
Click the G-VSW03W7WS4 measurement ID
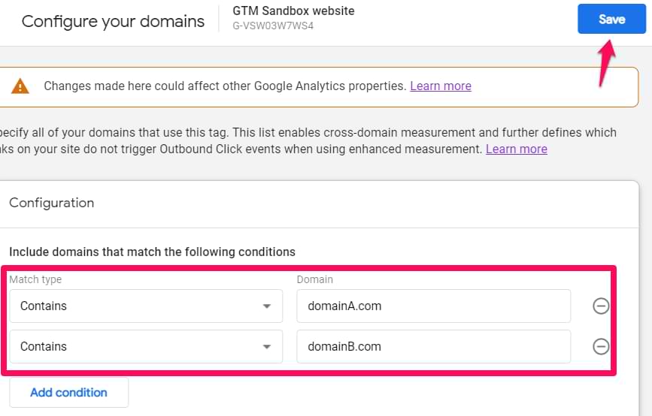[x=273, y=26]
